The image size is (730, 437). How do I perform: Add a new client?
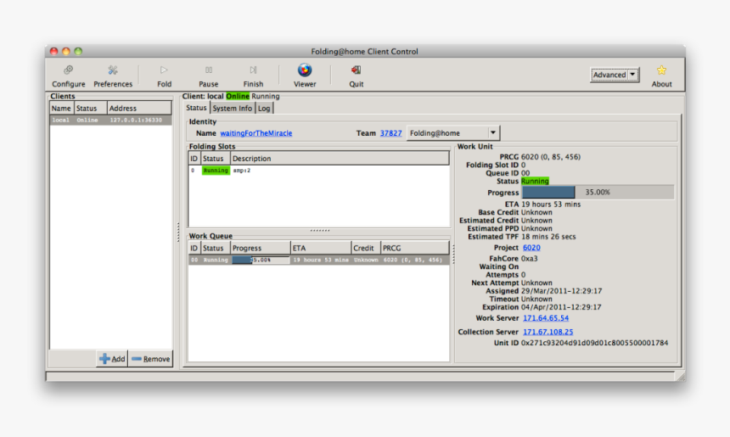[x=112, y=359]
